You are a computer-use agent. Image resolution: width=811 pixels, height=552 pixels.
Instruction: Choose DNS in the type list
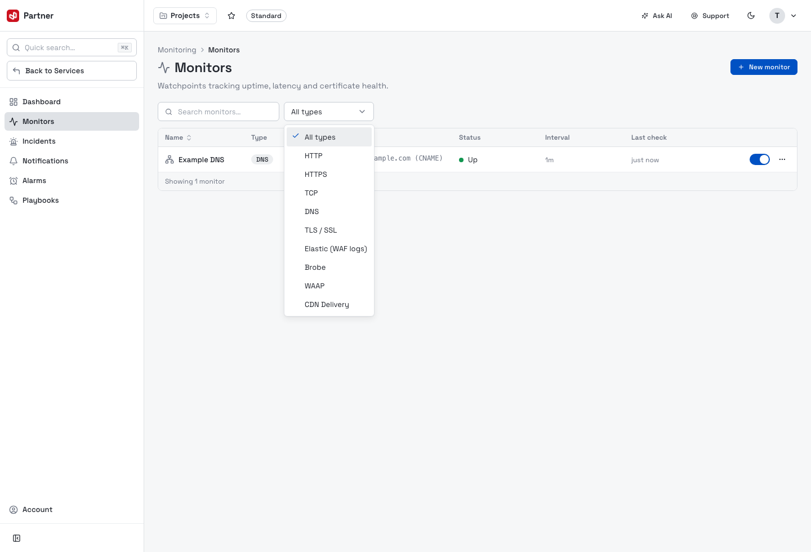(x=329, y=211)
